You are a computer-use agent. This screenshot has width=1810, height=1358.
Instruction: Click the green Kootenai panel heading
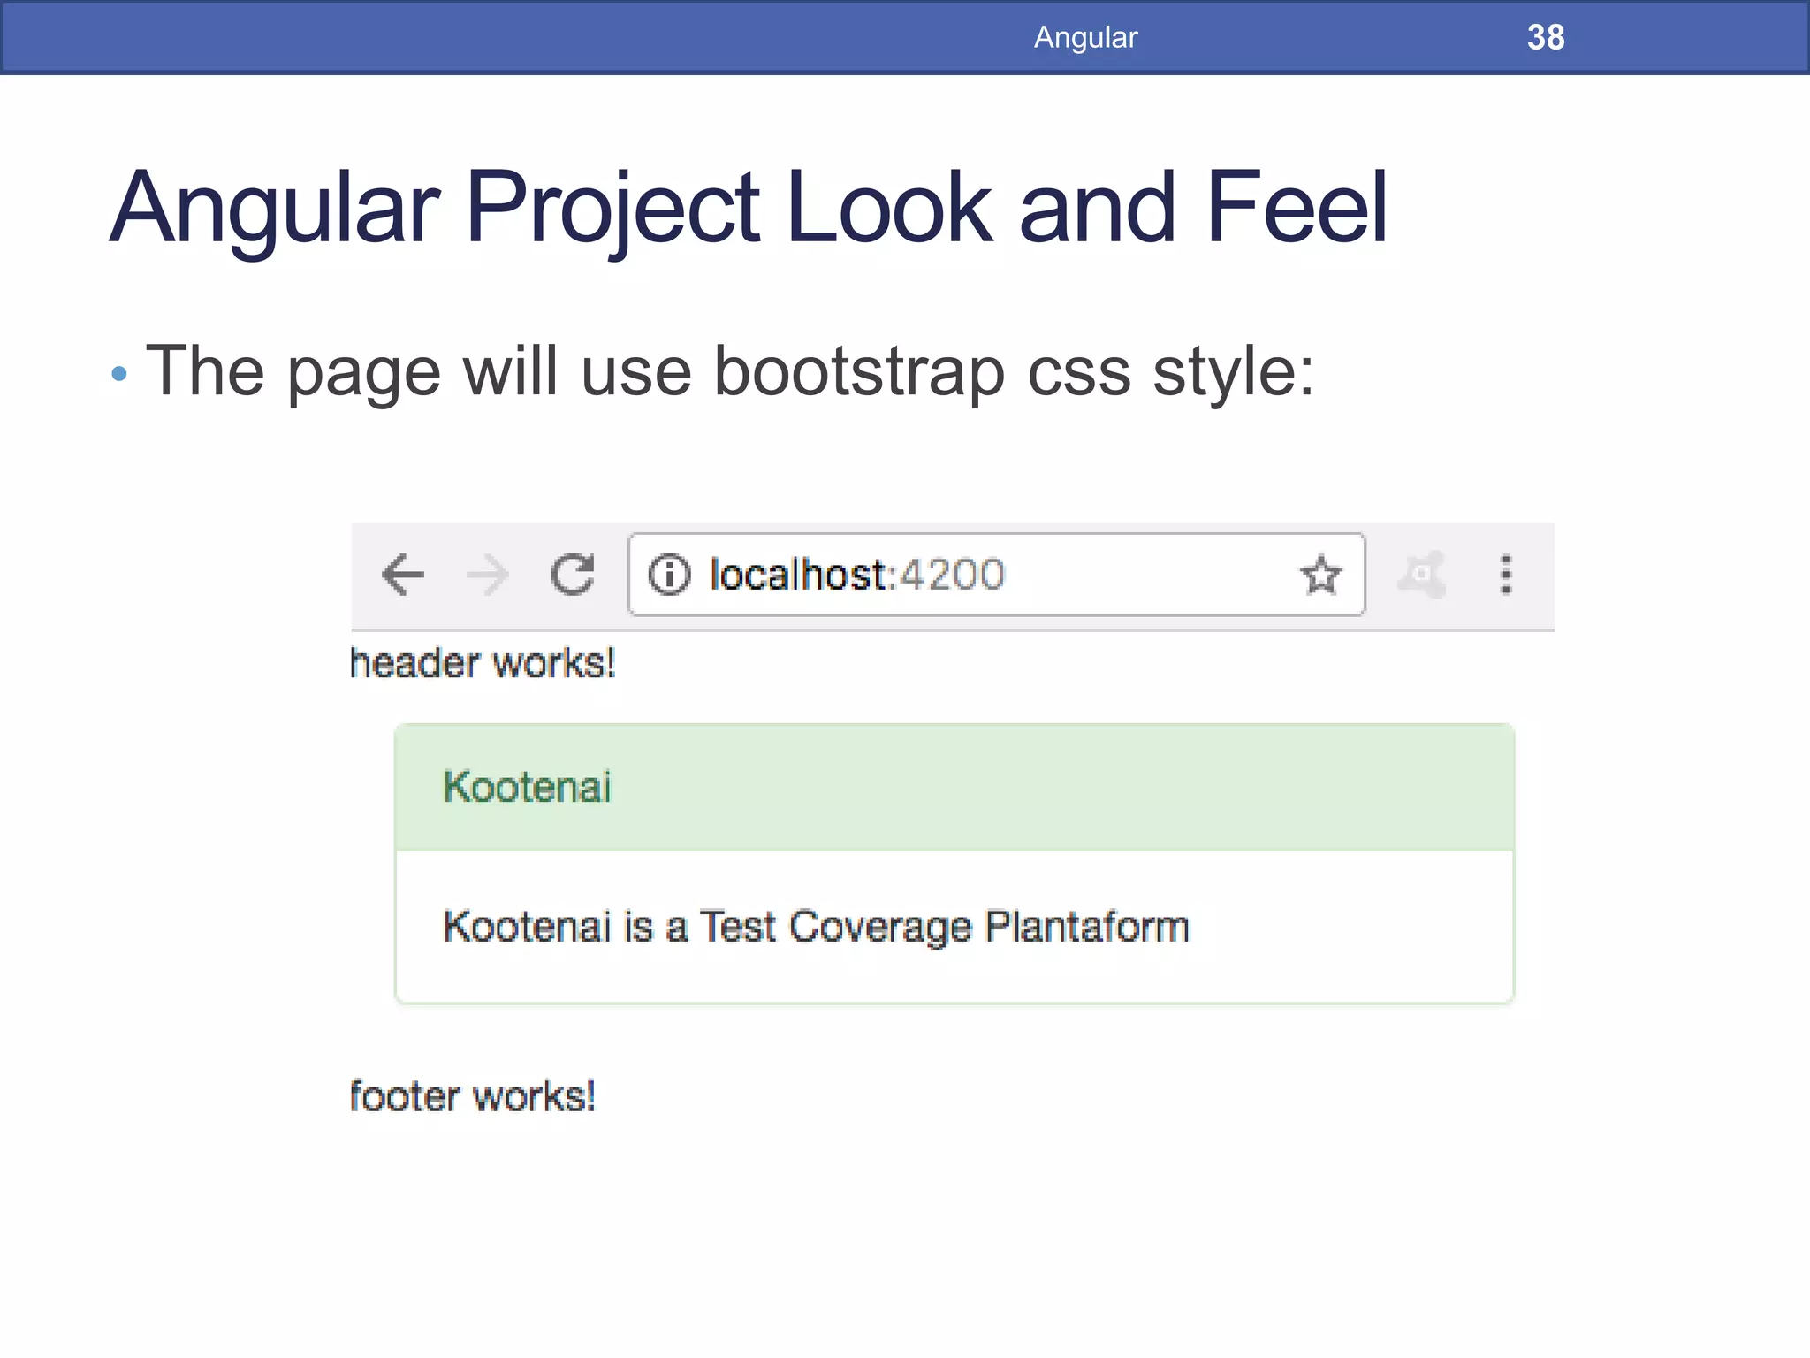(954, 787)
